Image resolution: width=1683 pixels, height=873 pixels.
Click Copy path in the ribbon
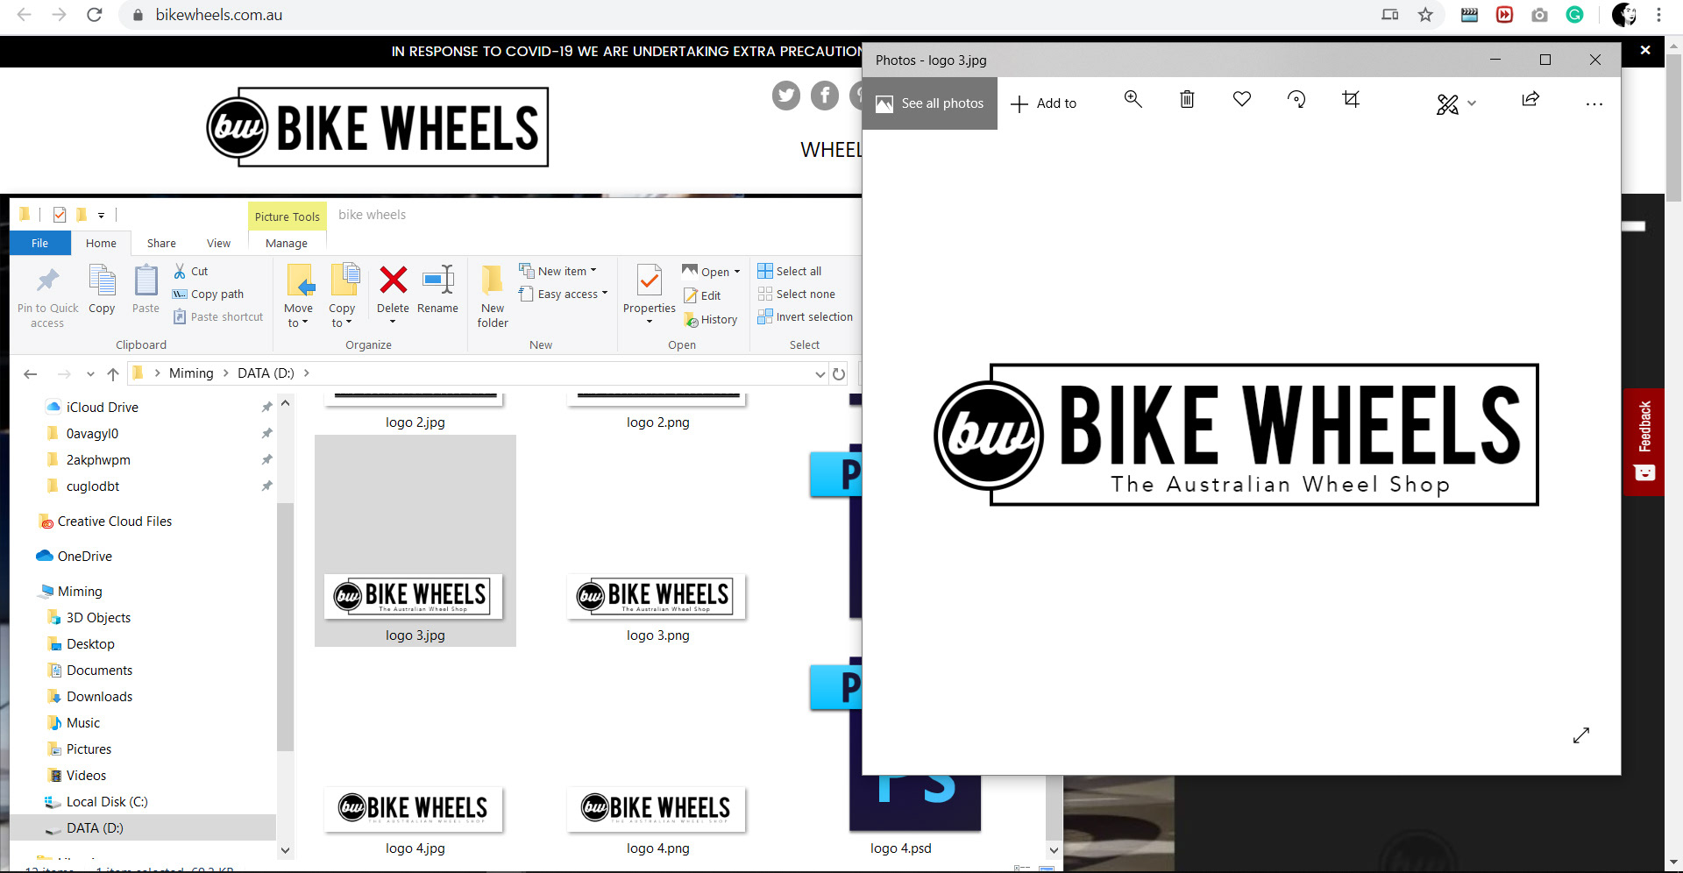pyautogui.click(x=209, y=294)
